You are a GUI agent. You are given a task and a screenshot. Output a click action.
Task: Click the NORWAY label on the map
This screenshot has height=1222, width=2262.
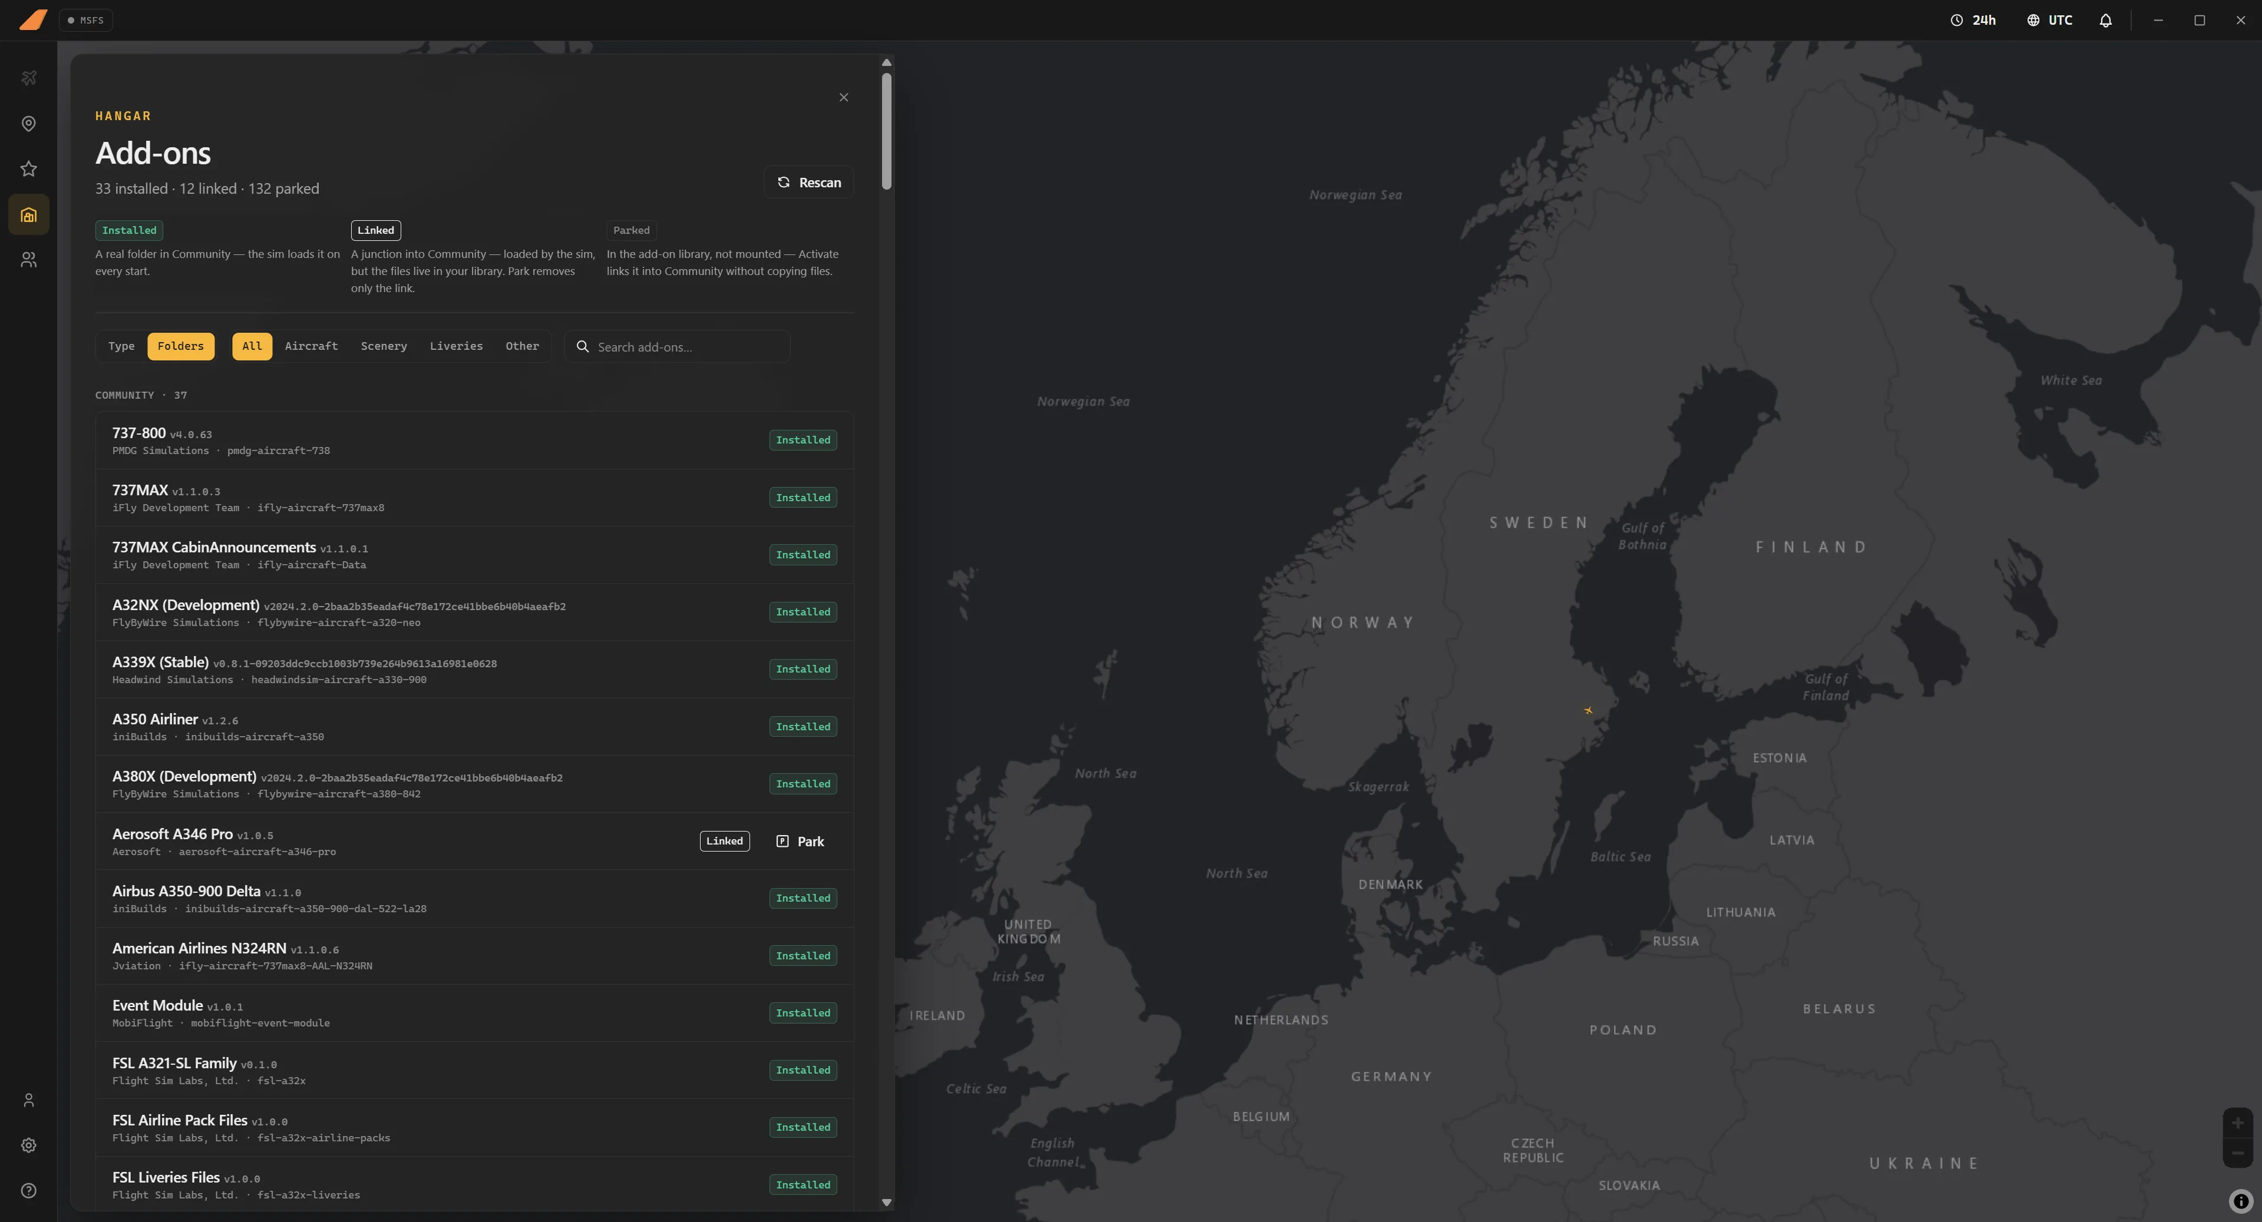[x=1362, y=622]
